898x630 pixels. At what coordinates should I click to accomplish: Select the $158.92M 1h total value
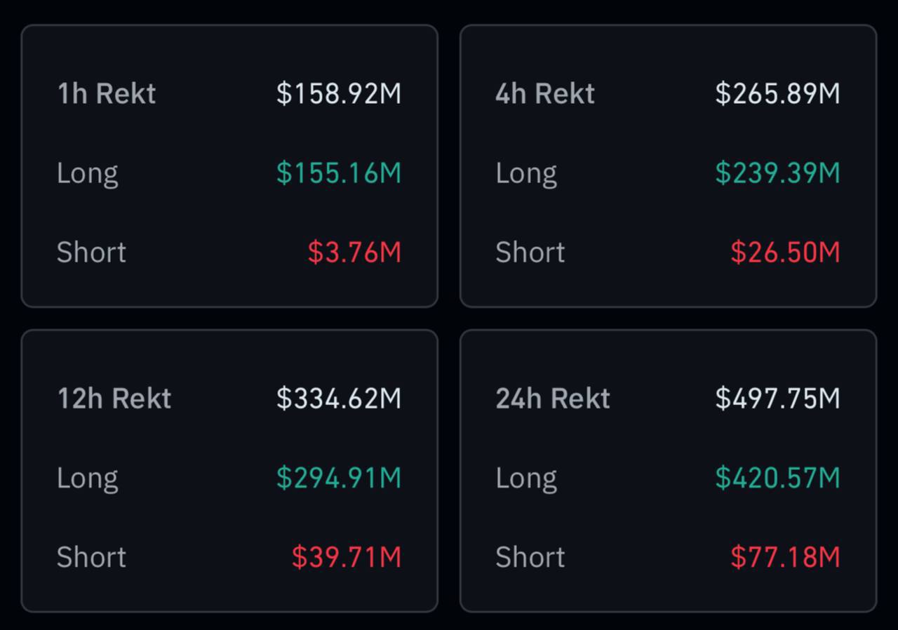[x=338, y=94]
